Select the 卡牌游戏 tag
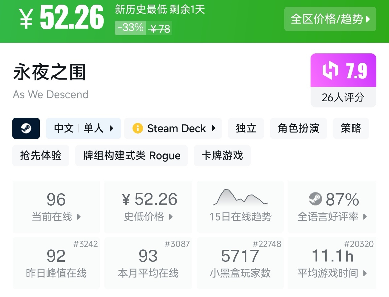 pyautogui.click(x=222, y=156)
